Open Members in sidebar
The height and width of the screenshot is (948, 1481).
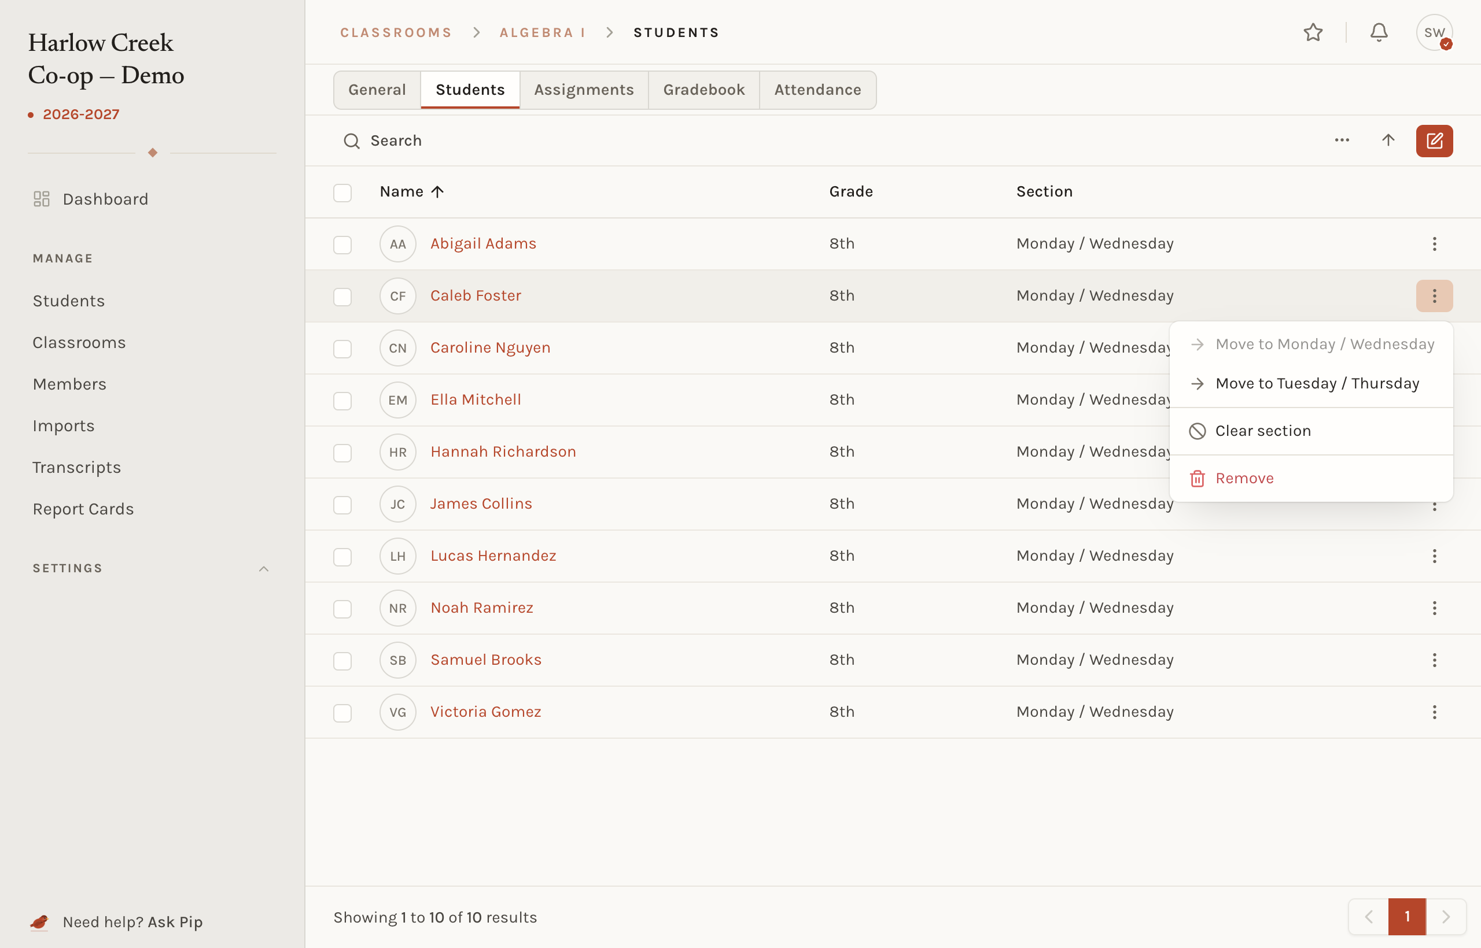(69, 384)
